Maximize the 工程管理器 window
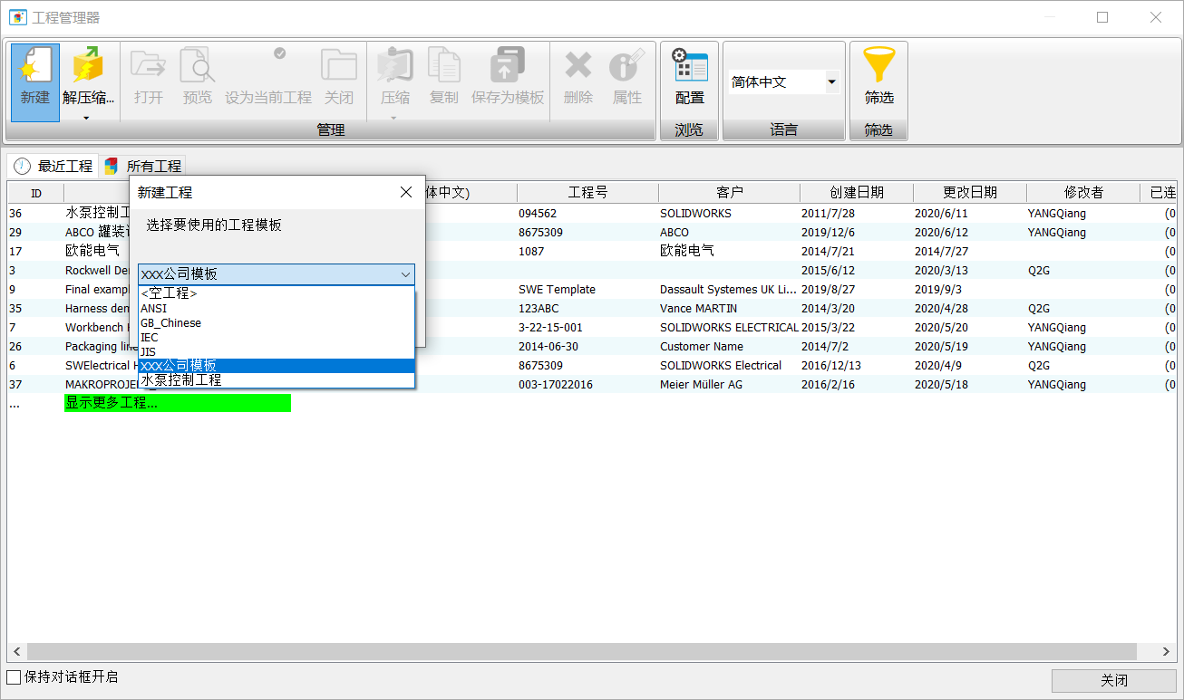This screenshot has height=700, width=1184. [1102, 17]
